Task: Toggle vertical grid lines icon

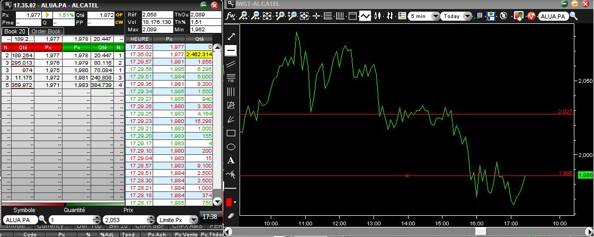Action: coord(340,16)
